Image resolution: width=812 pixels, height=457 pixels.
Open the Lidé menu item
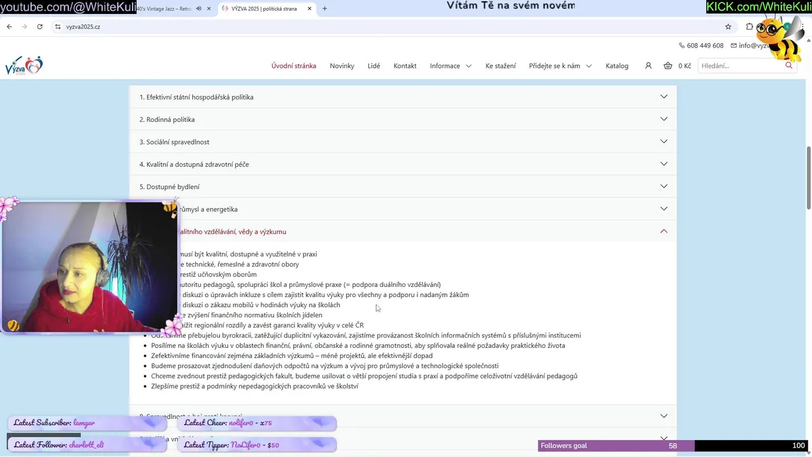pos(374,66)
